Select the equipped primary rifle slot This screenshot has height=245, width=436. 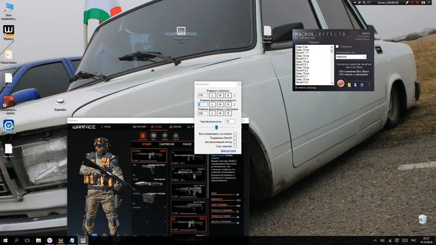pyautogui.click(x=149, y=156)
